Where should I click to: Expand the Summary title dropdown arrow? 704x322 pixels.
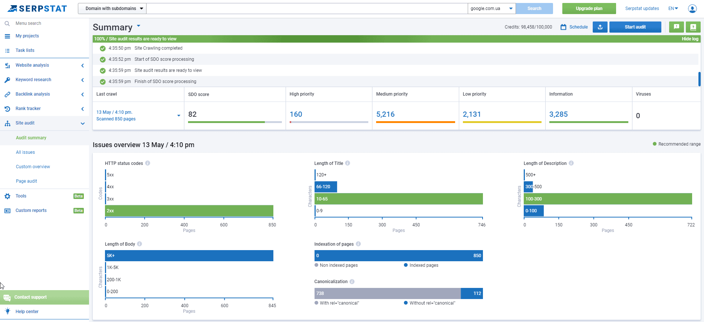pyautogui.click(x=139, y=26)
